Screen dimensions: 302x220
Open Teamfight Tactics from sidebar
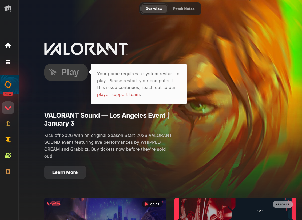pos(8,140)
